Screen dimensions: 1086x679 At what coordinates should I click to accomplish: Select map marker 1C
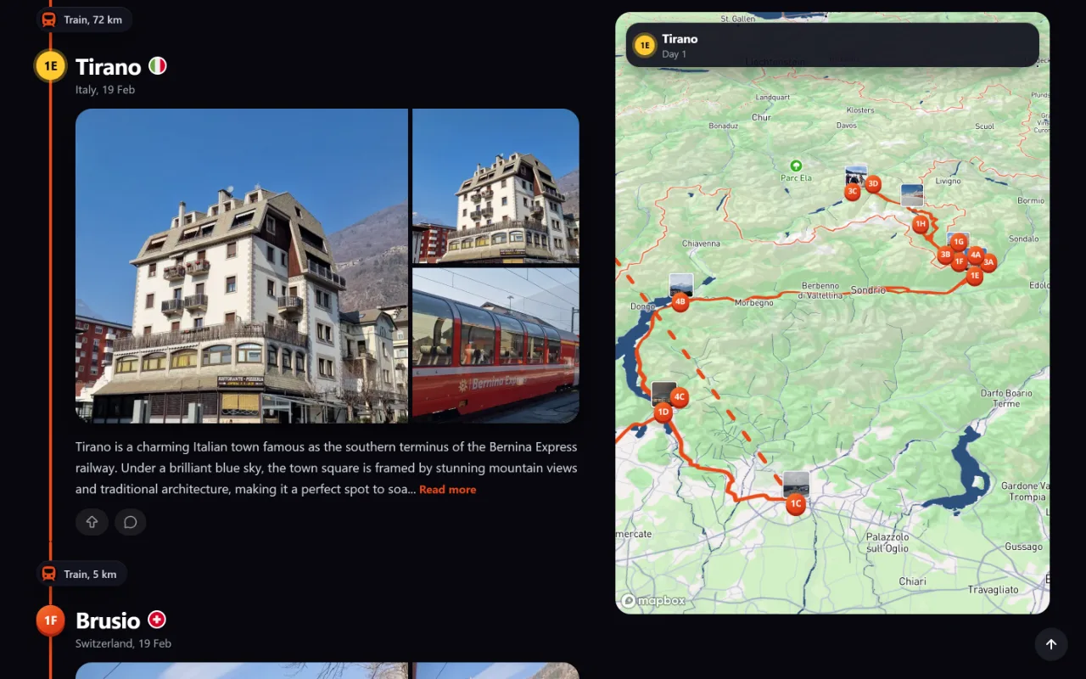[x=796, y=504]
